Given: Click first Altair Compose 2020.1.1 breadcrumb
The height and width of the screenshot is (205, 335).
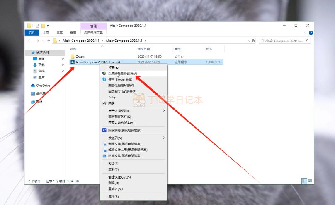Looking at the screenshot, I should coord(81,41).
